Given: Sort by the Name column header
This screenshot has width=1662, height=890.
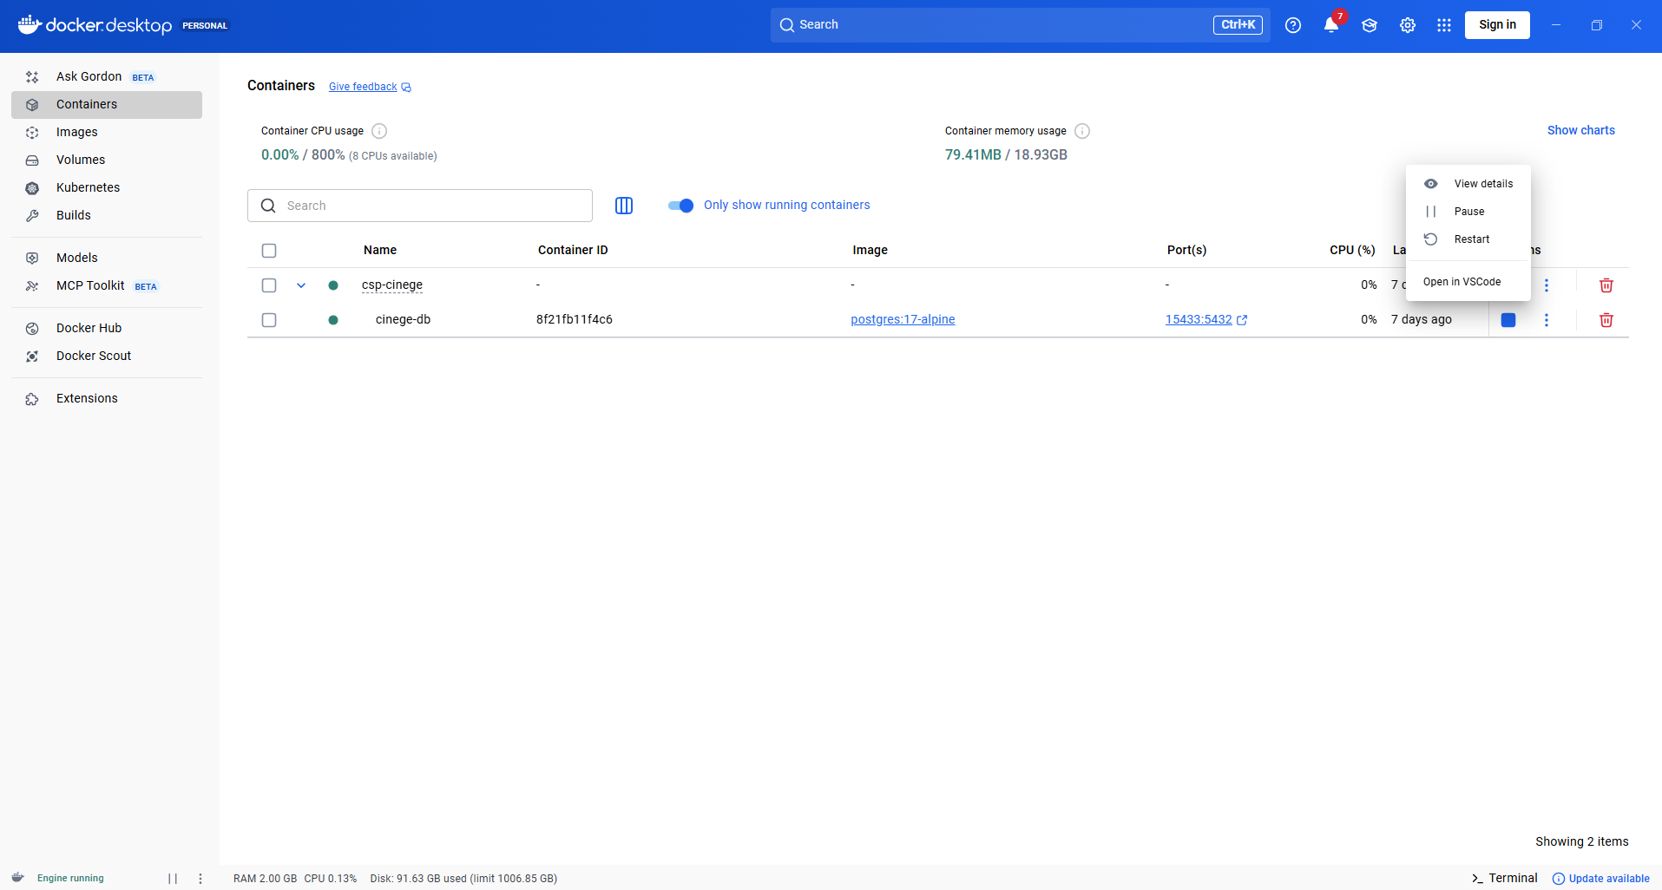Looking at the screenshot, I should coord(380,250).
